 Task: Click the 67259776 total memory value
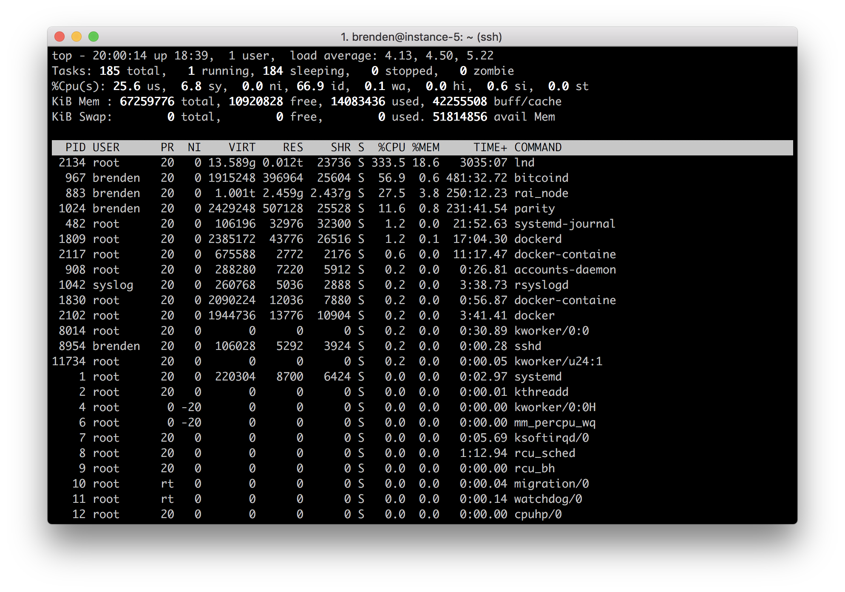tap(147, 101)
